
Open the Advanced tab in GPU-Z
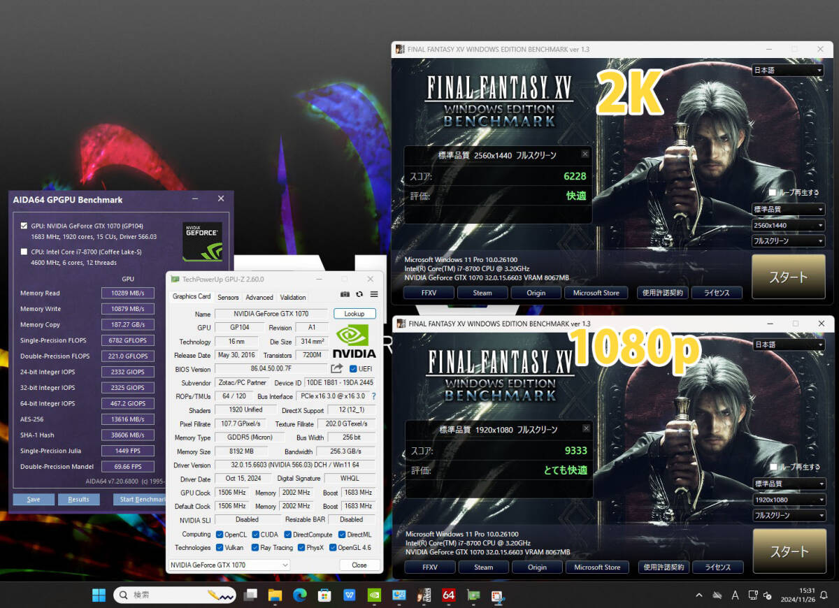click(259, 297)
